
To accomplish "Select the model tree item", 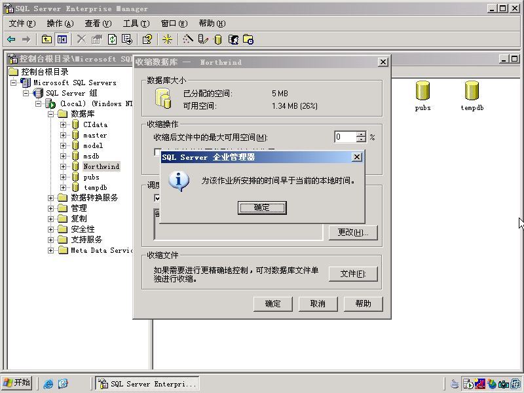I will click(x=93, y=145).
